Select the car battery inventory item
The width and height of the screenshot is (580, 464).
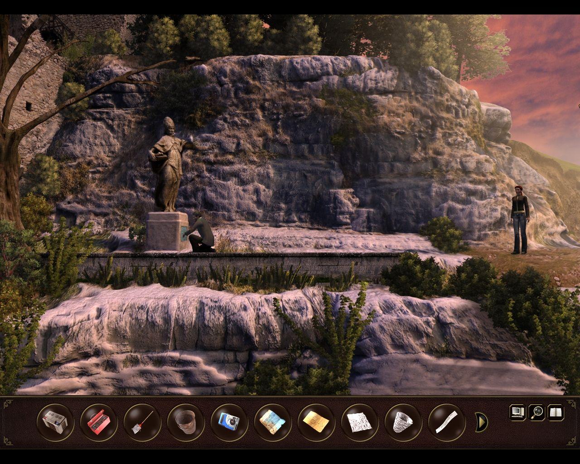coord(54,422)
